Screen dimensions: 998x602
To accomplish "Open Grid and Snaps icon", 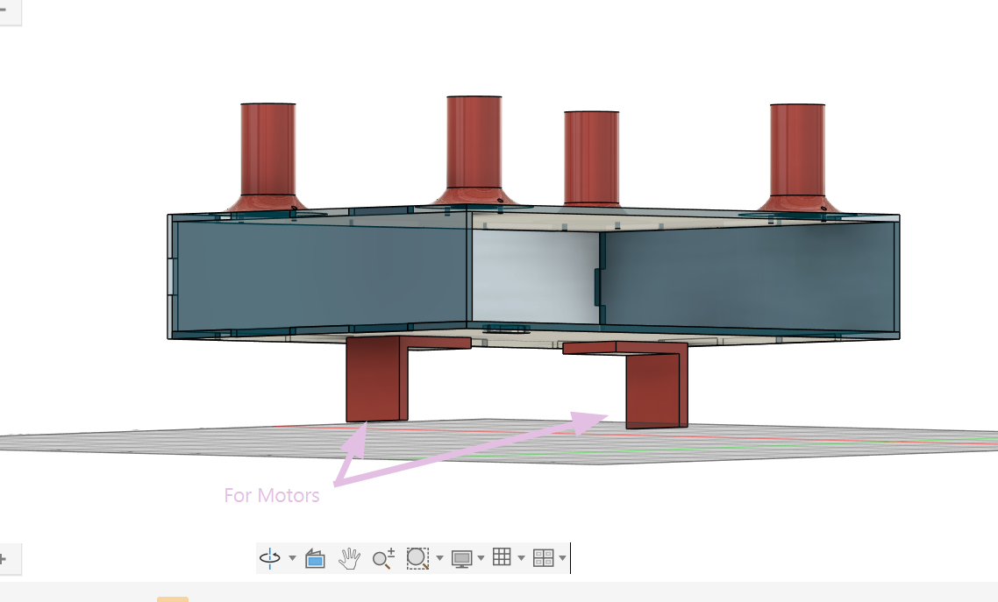I will (x=502, y=556).
